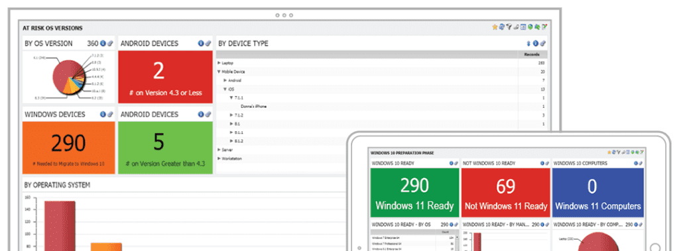Select Donna's iPhone in device tree
Image resolution: width=679 pixels, height=251 pixels.
pos(253,107)
